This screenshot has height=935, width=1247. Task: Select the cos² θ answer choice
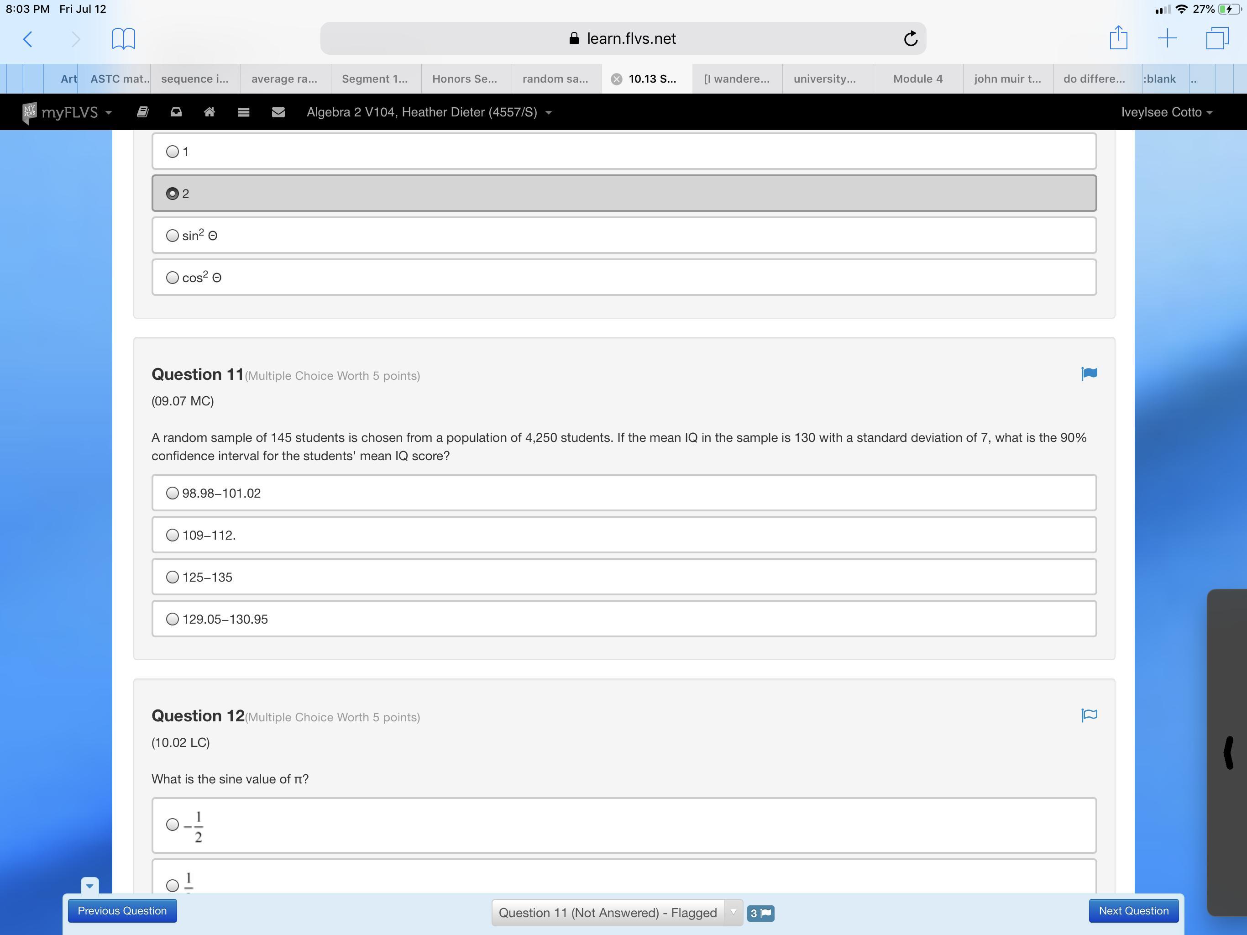(173, 278)
